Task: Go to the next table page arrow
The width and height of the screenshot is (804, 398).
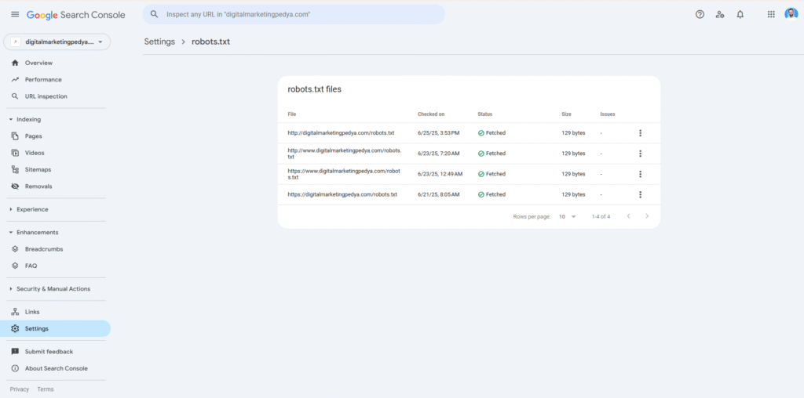Action: click(647, 216)
